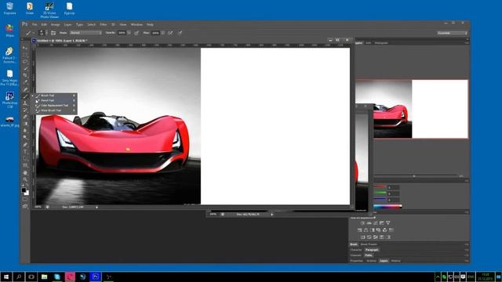
Task: Open the Help menu
Action: click(150, 24)
